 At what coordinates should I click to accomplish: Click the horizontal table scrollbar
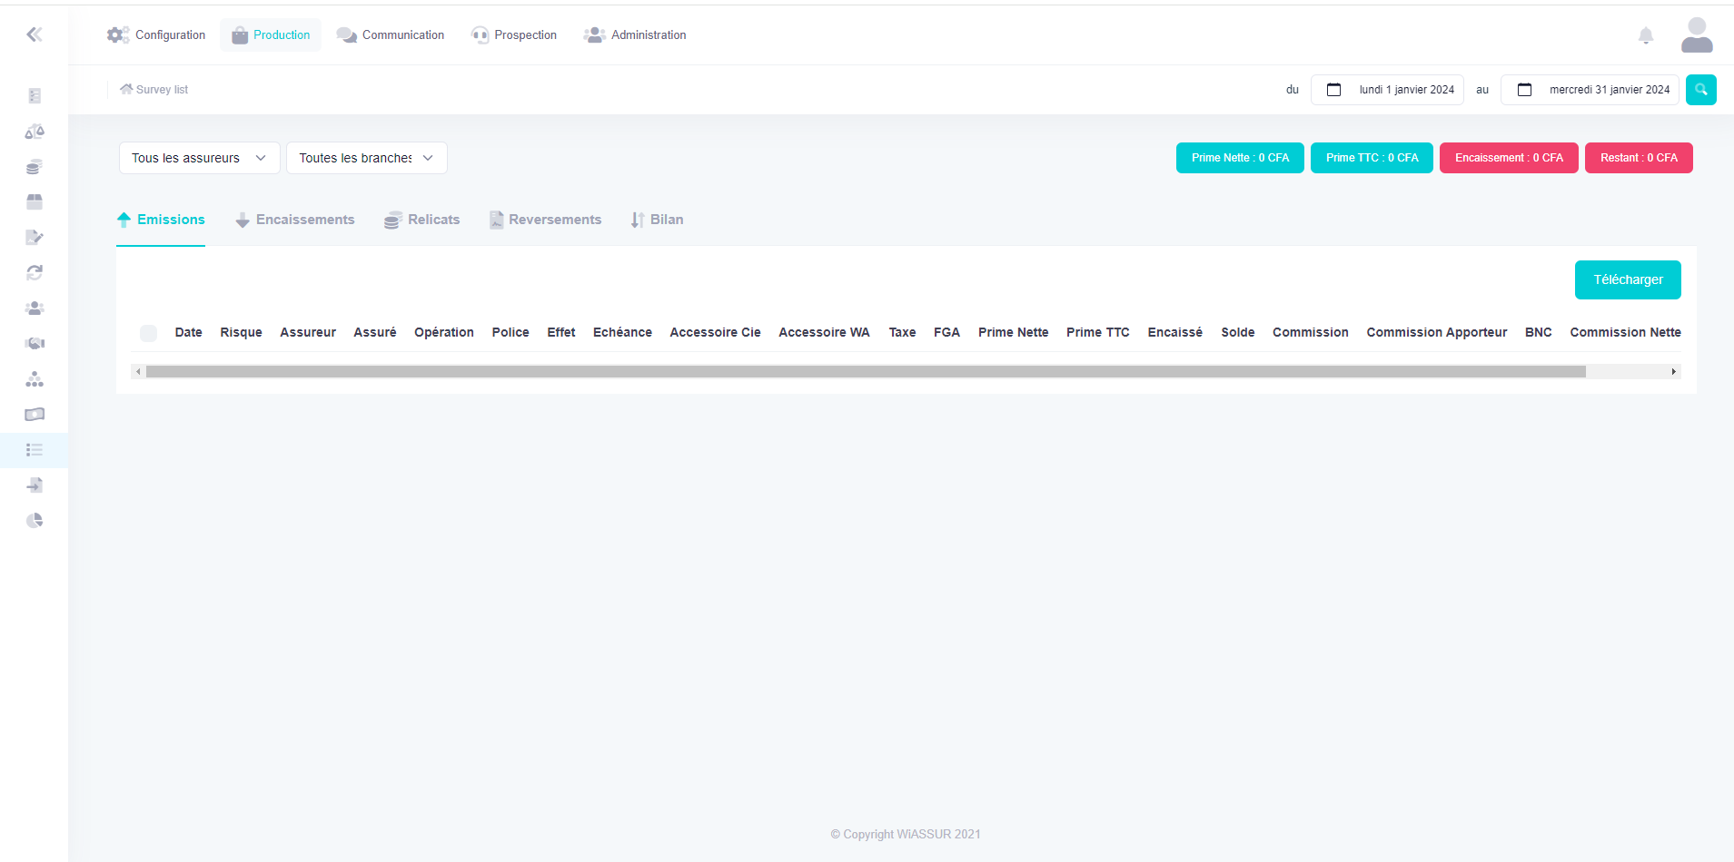point(865,372)
